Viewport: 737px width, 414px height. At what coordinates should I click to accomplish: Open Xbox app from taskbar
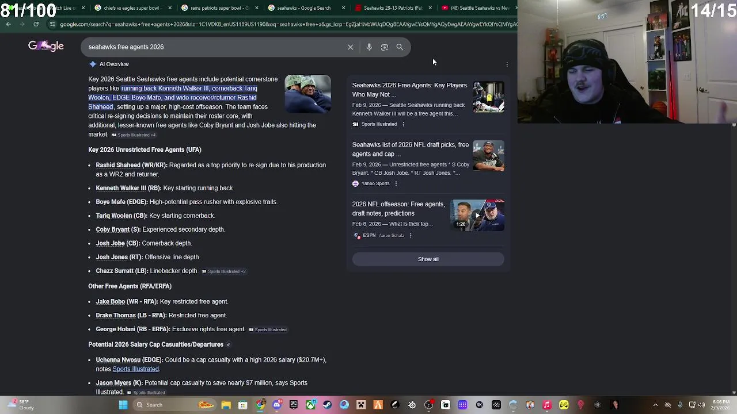point(310,405)
